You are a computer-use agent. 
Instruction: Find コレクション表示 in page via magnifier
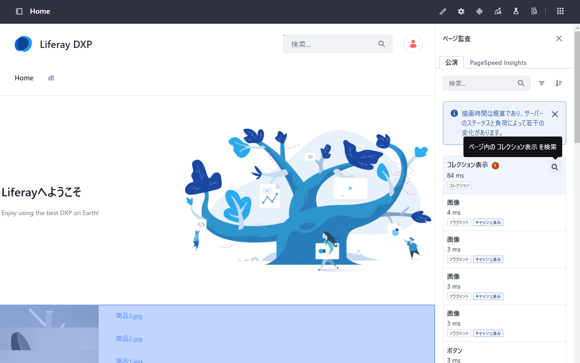(x=555, y=167)
